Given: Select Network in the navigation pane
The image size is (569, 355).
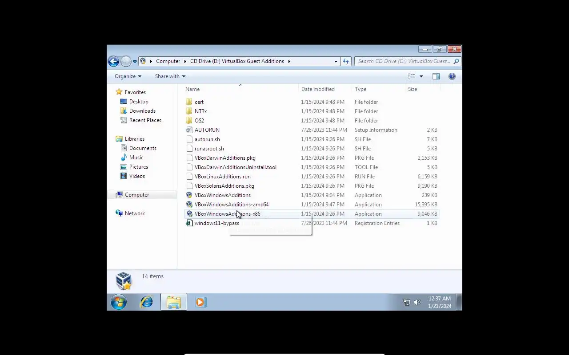Looking at the screenshot, I should [x=135, y=213].
